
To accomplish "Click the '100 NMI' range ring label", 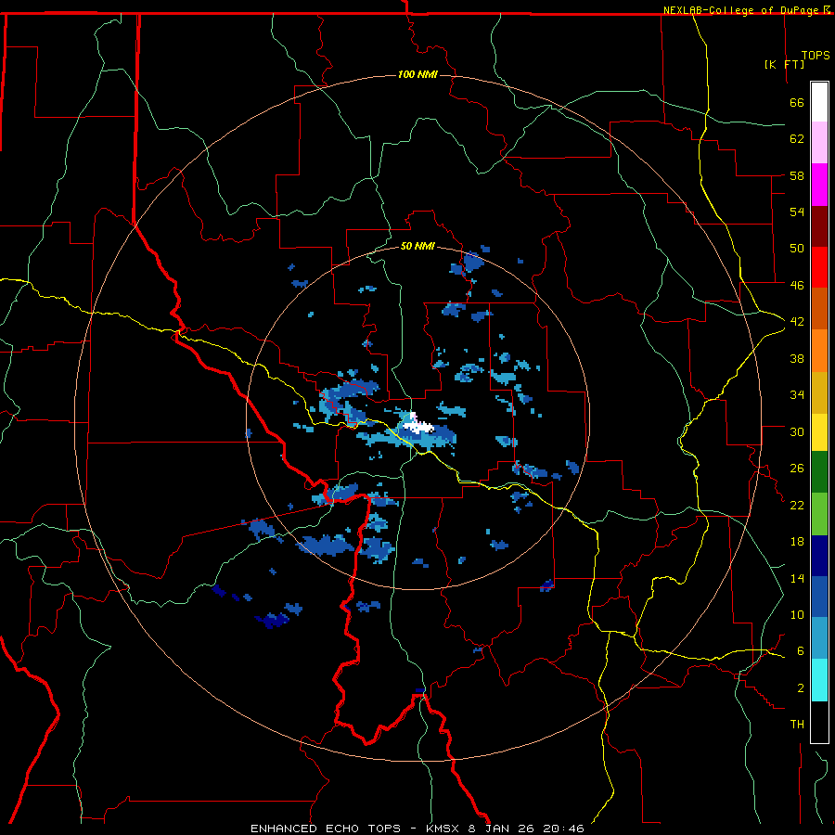I will pyautogui.click(x=417, y=74).
